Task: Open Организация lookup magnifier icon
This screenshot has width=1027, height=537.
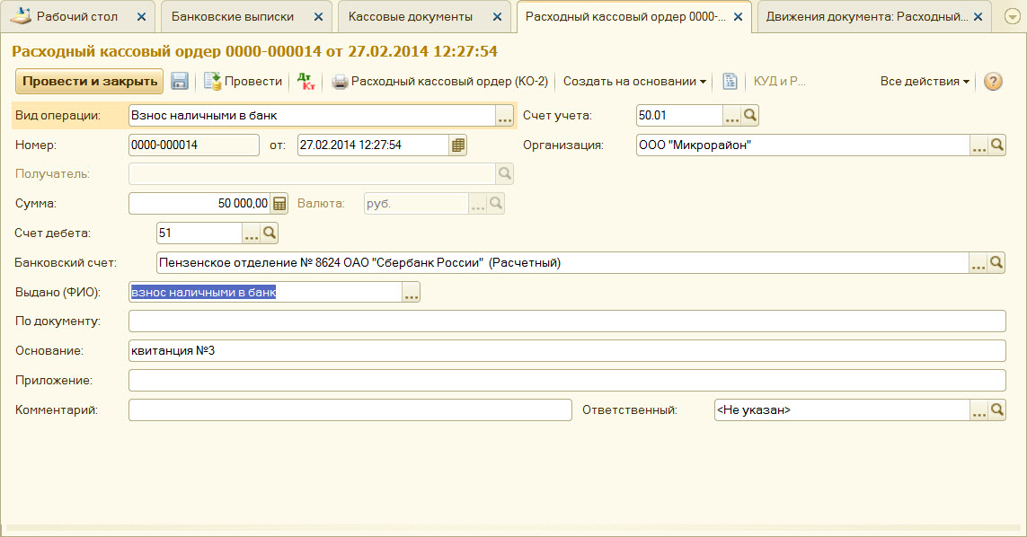Action: 996,145
